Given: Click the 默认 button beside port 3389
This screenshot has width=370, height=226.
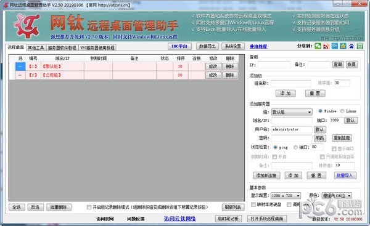Looking at the screenshot, I should pyautogui.click(x=351, y=121).
